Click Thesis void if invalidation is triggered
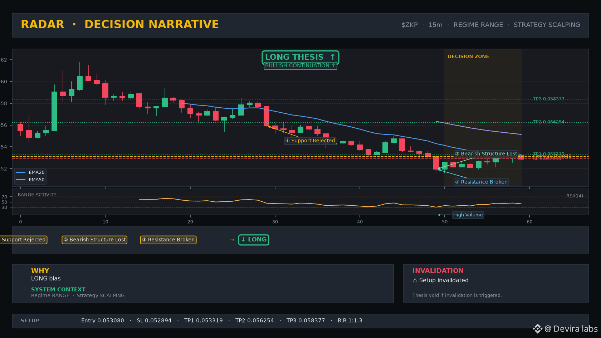This screenshot has height=338, width=601. coord(457,295)
